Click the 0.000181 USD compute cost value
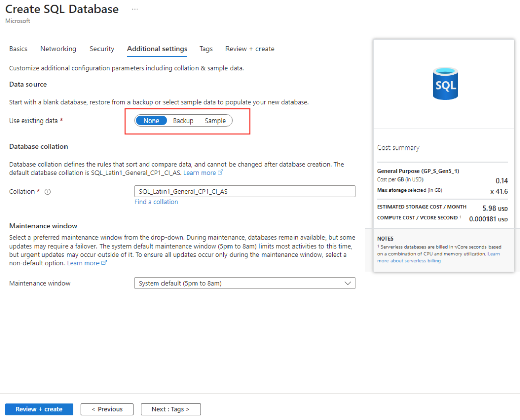This screenshot has height=420, width=520. pos(488,219)
